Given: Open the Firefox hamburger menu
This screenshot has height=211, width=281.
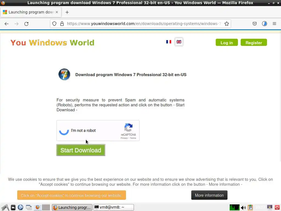Looking at the screenshot, I should pyautogui.click(x=274, y=24).
